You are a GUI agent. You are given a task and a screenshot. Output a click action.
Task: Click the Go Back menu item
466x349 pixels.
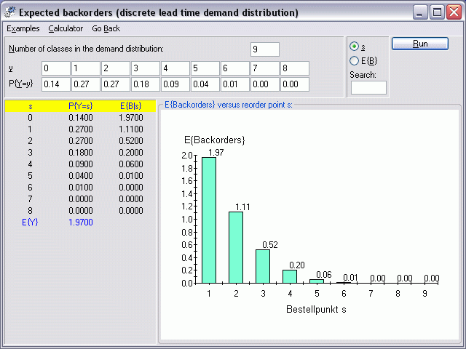pos(106,28)
